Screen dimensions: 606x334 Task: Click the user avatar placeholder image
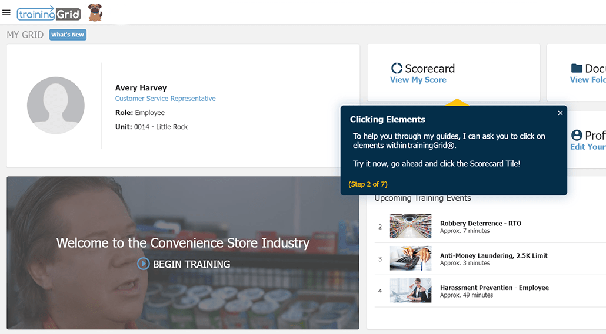pos(56,106)
